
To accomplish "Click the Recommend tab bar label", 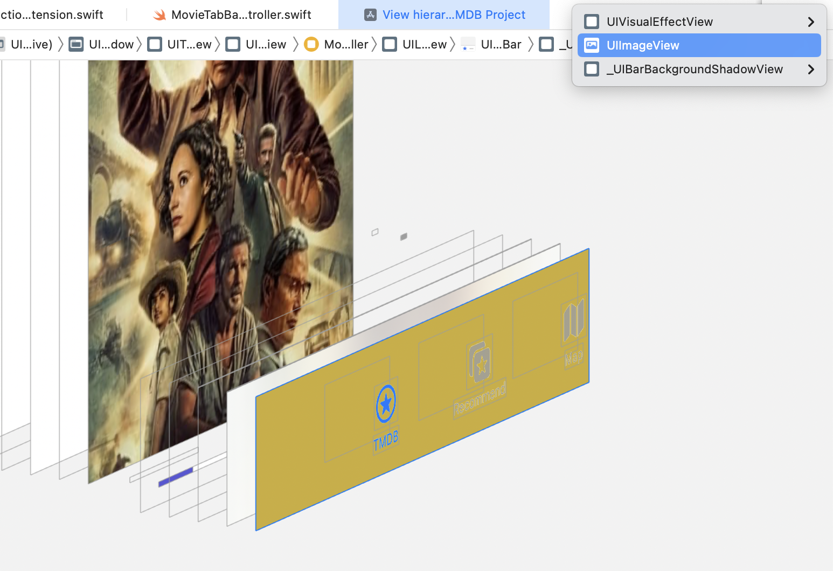I will tap(480, 399).
